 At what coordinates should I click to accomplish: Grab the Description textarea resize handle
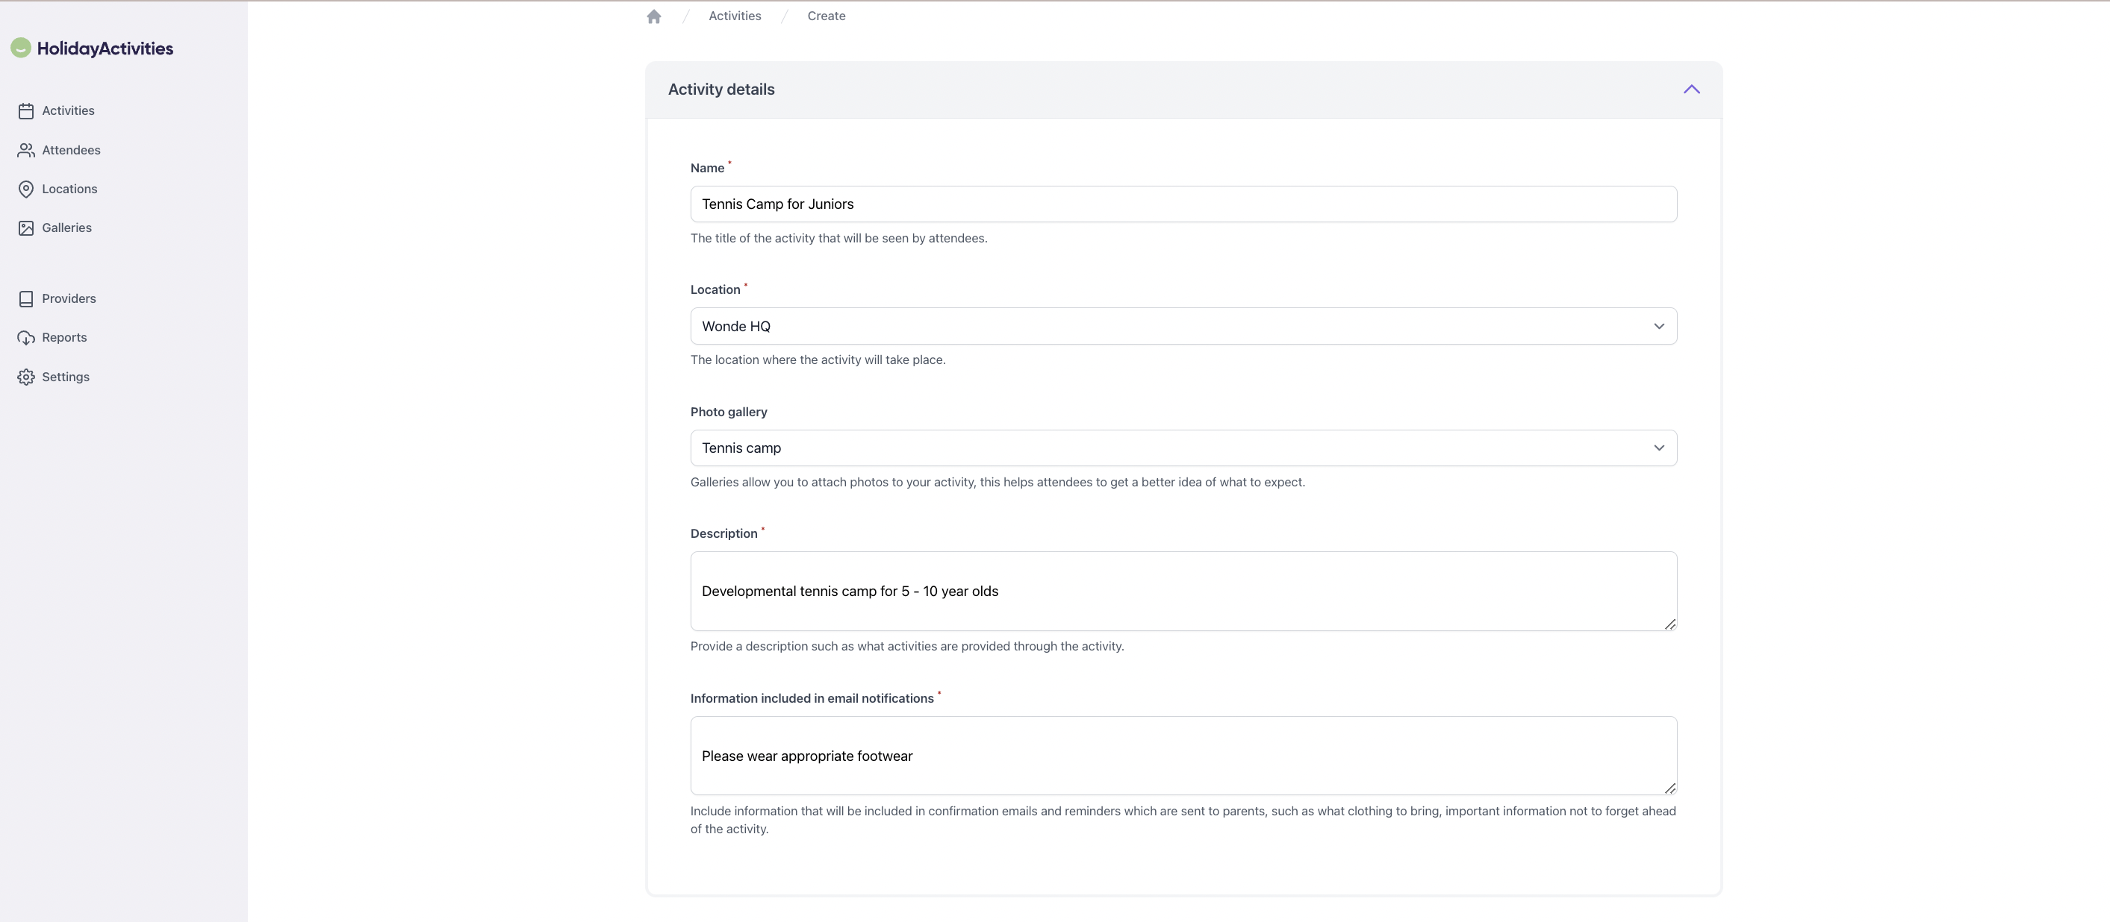pyautogui.click(x=1669, y=624)
